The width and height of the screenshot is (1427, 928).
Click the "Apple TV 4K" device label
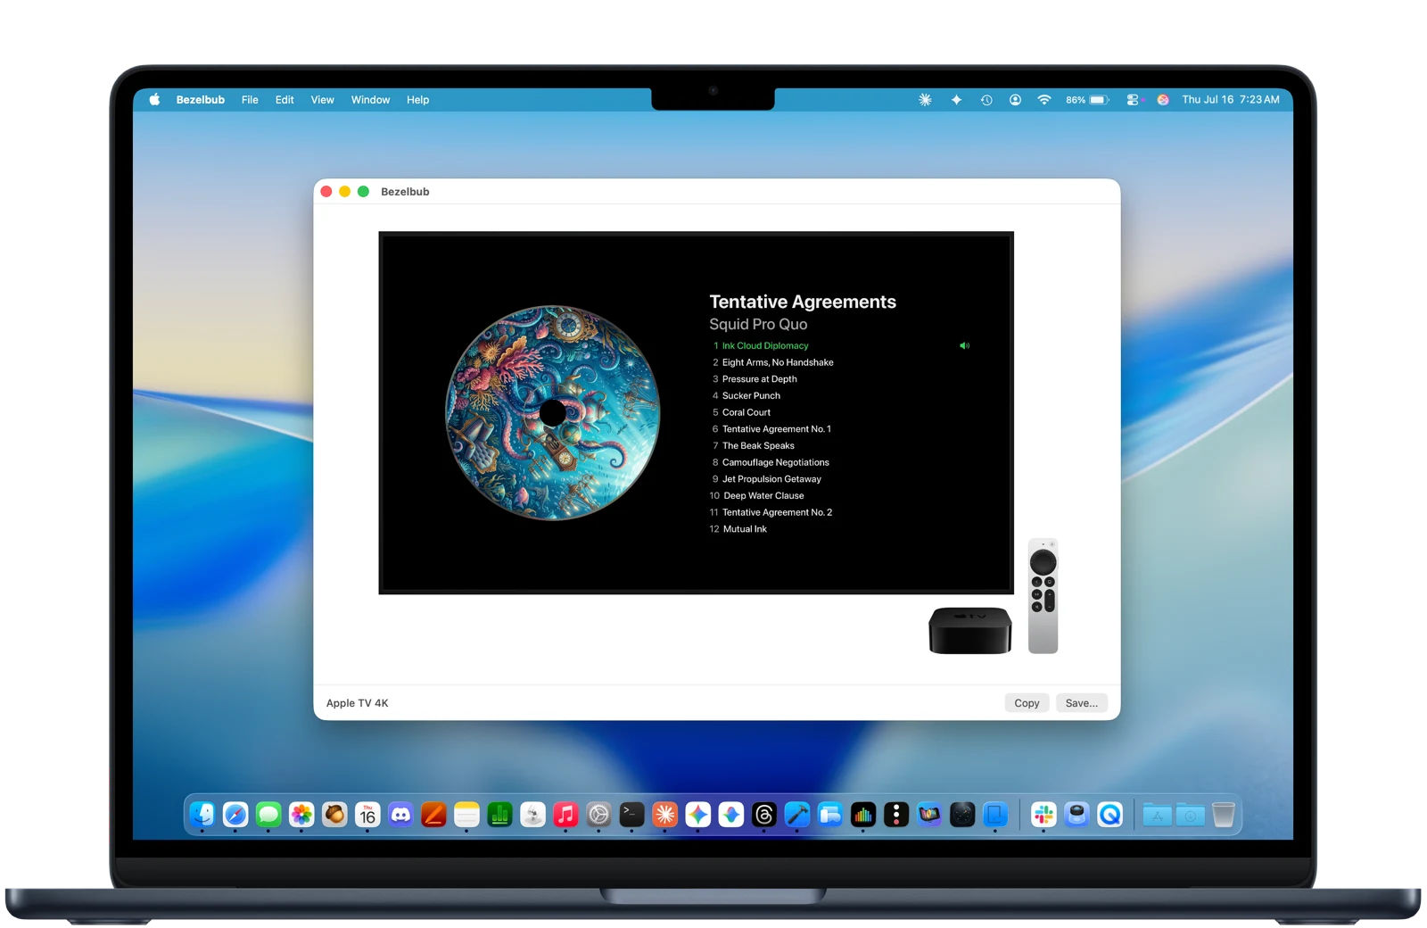click(x=357, y=703)
